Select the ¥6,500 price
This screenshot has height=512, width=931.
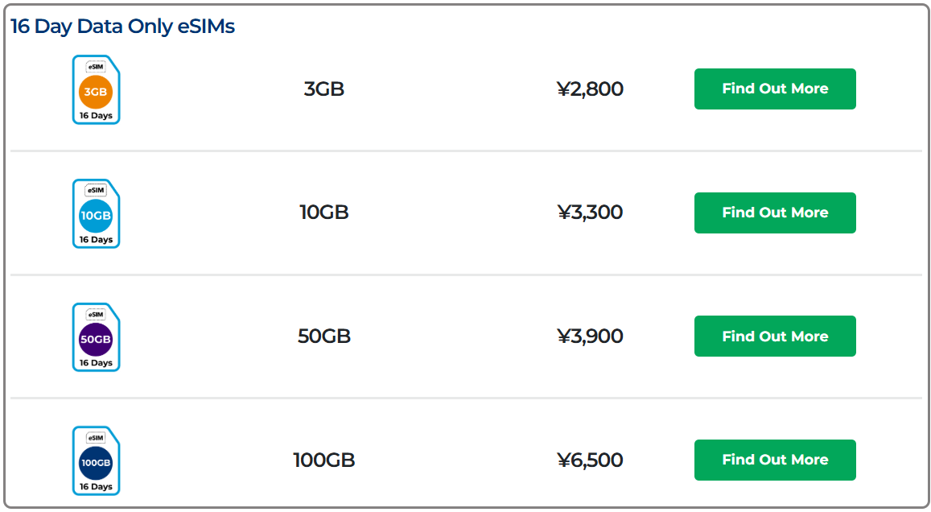[590, 460]
